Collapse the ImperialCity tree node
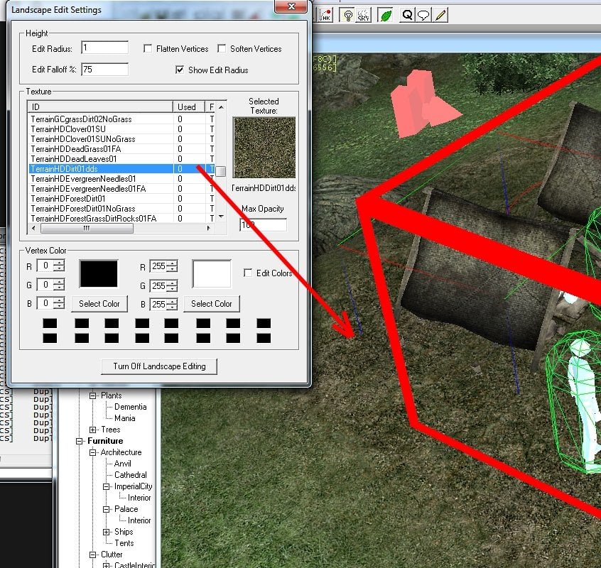This screenshot has height=568, width=601. (x=106, y=486)
